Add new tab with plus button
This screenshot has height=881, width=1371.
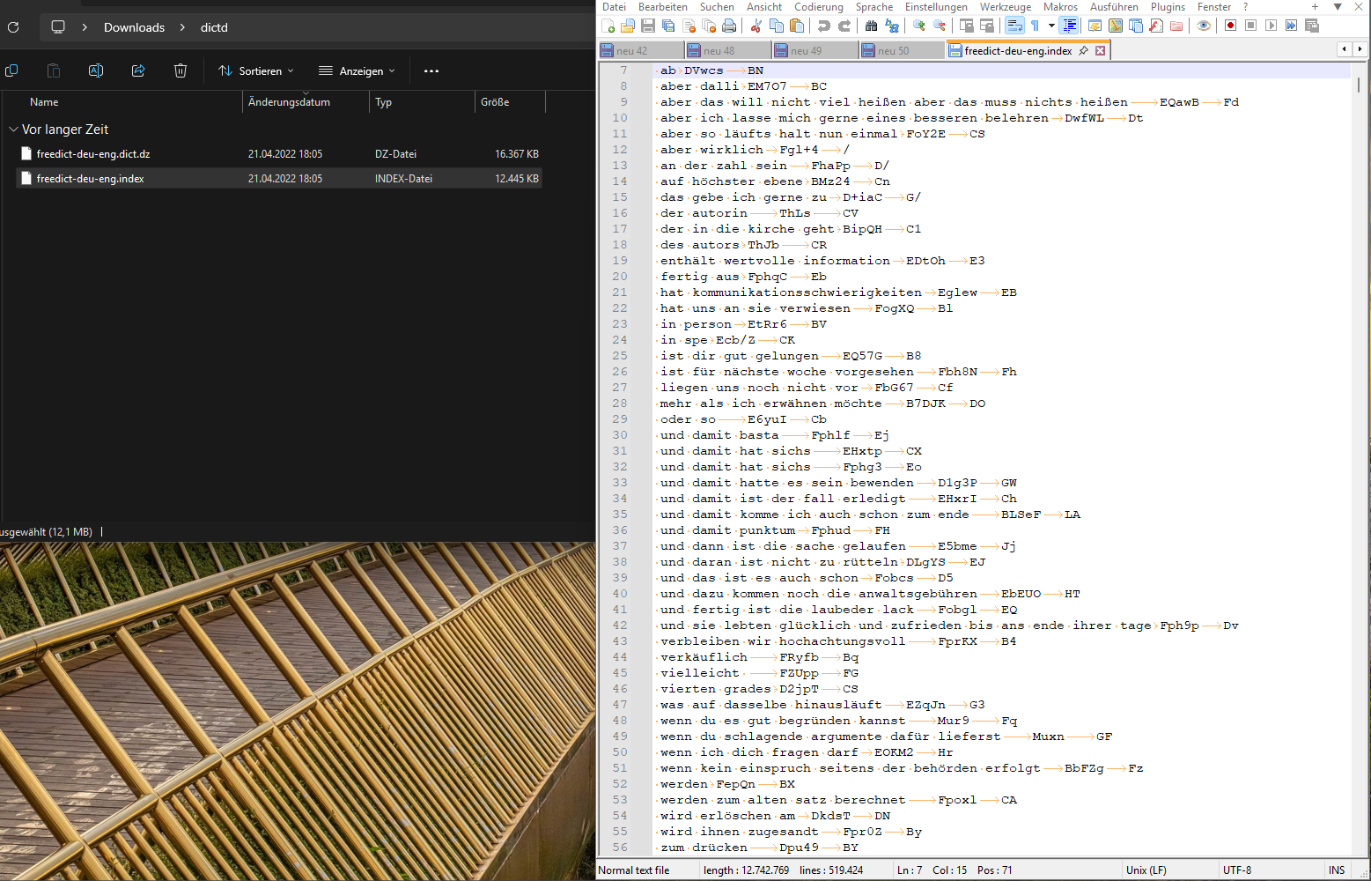1315,7
